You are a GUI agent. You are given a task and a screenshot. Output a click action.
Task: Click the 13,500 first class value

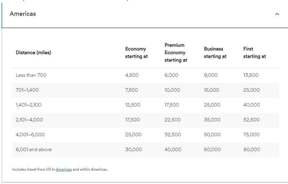click(251, 75)
